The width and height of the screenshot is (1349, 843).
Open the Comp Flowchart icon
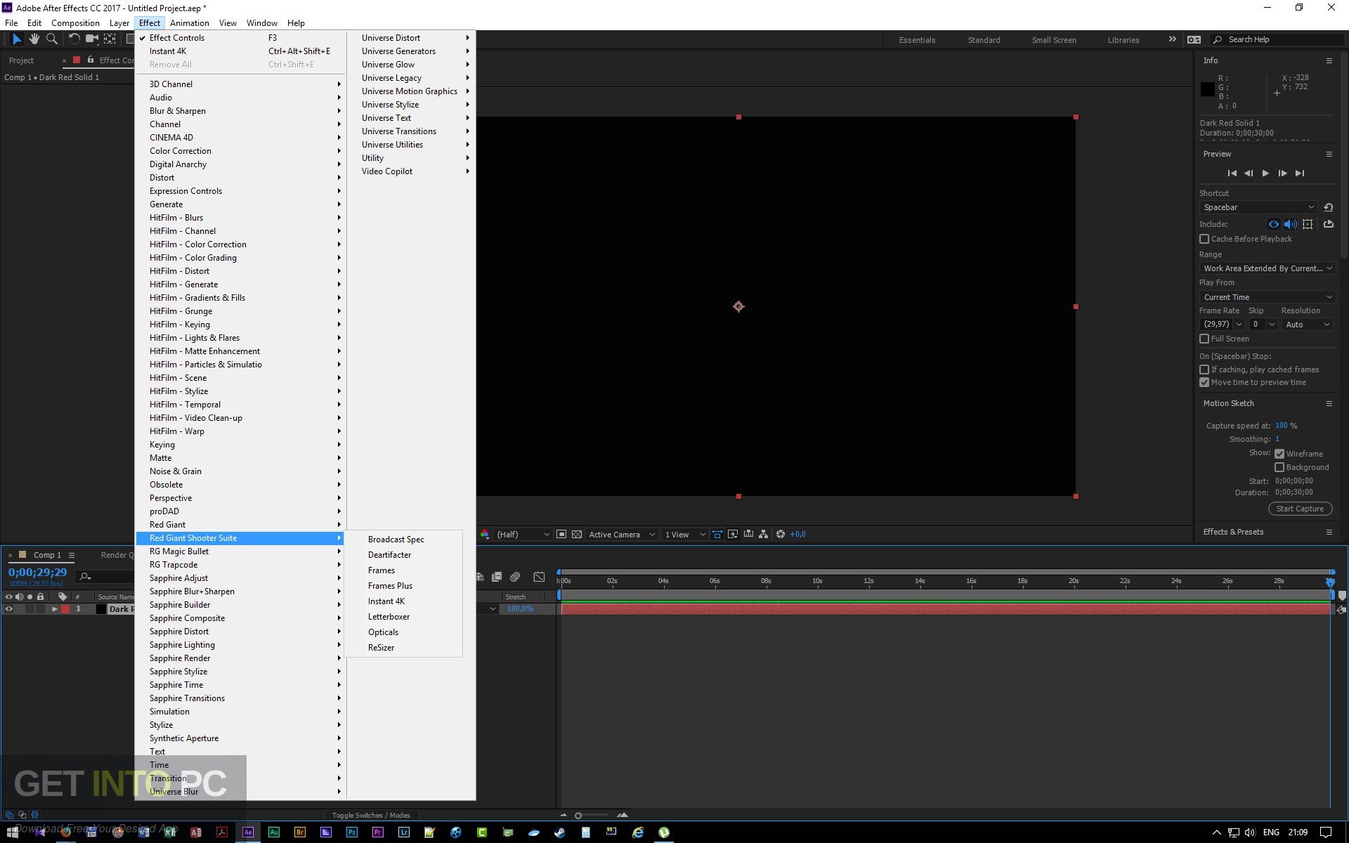click(764, 535)
